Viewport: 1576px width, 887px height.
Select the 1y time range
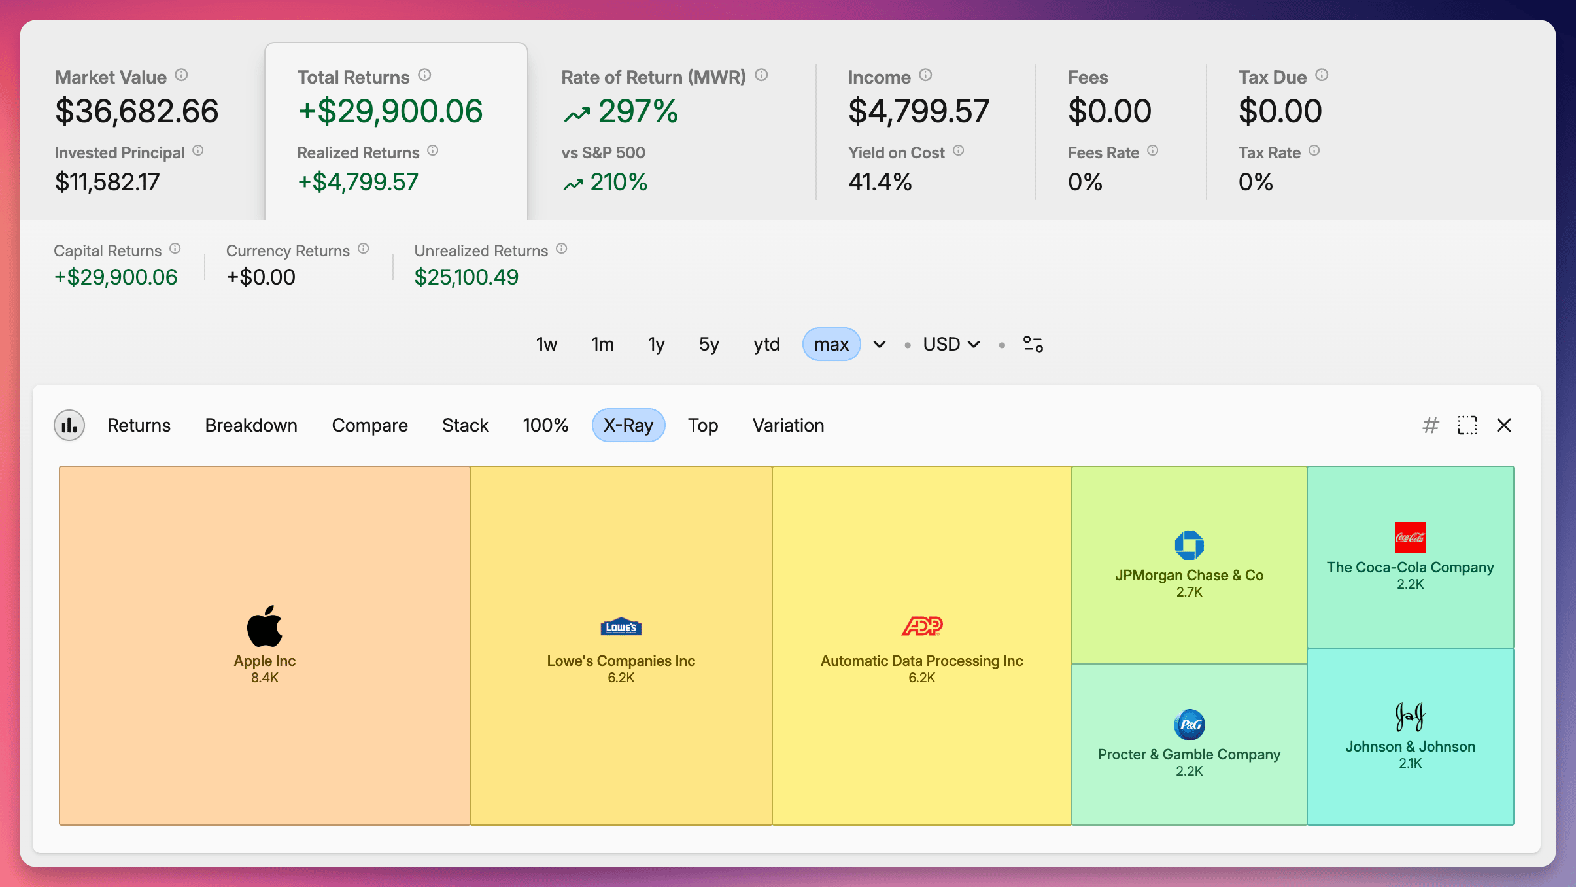657,344
